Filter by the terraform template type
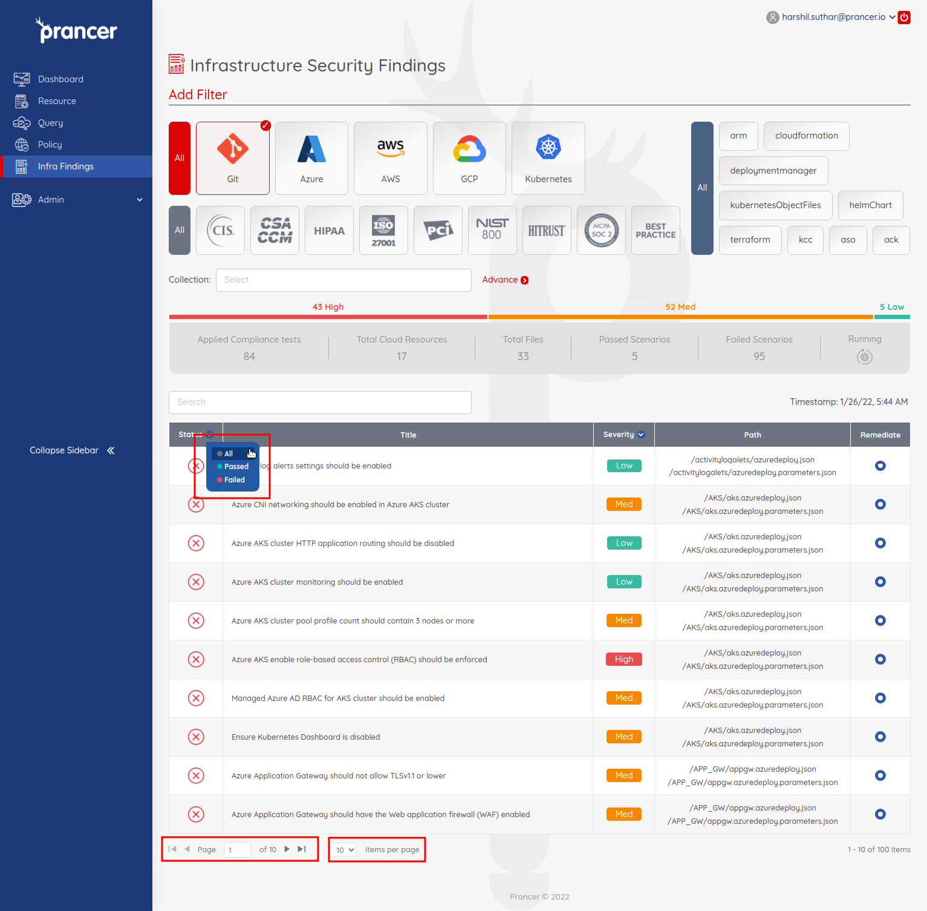 (750, 240)
